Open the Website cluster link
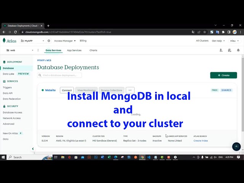Screen dimensions: 244x183 (x=50, y=90)
